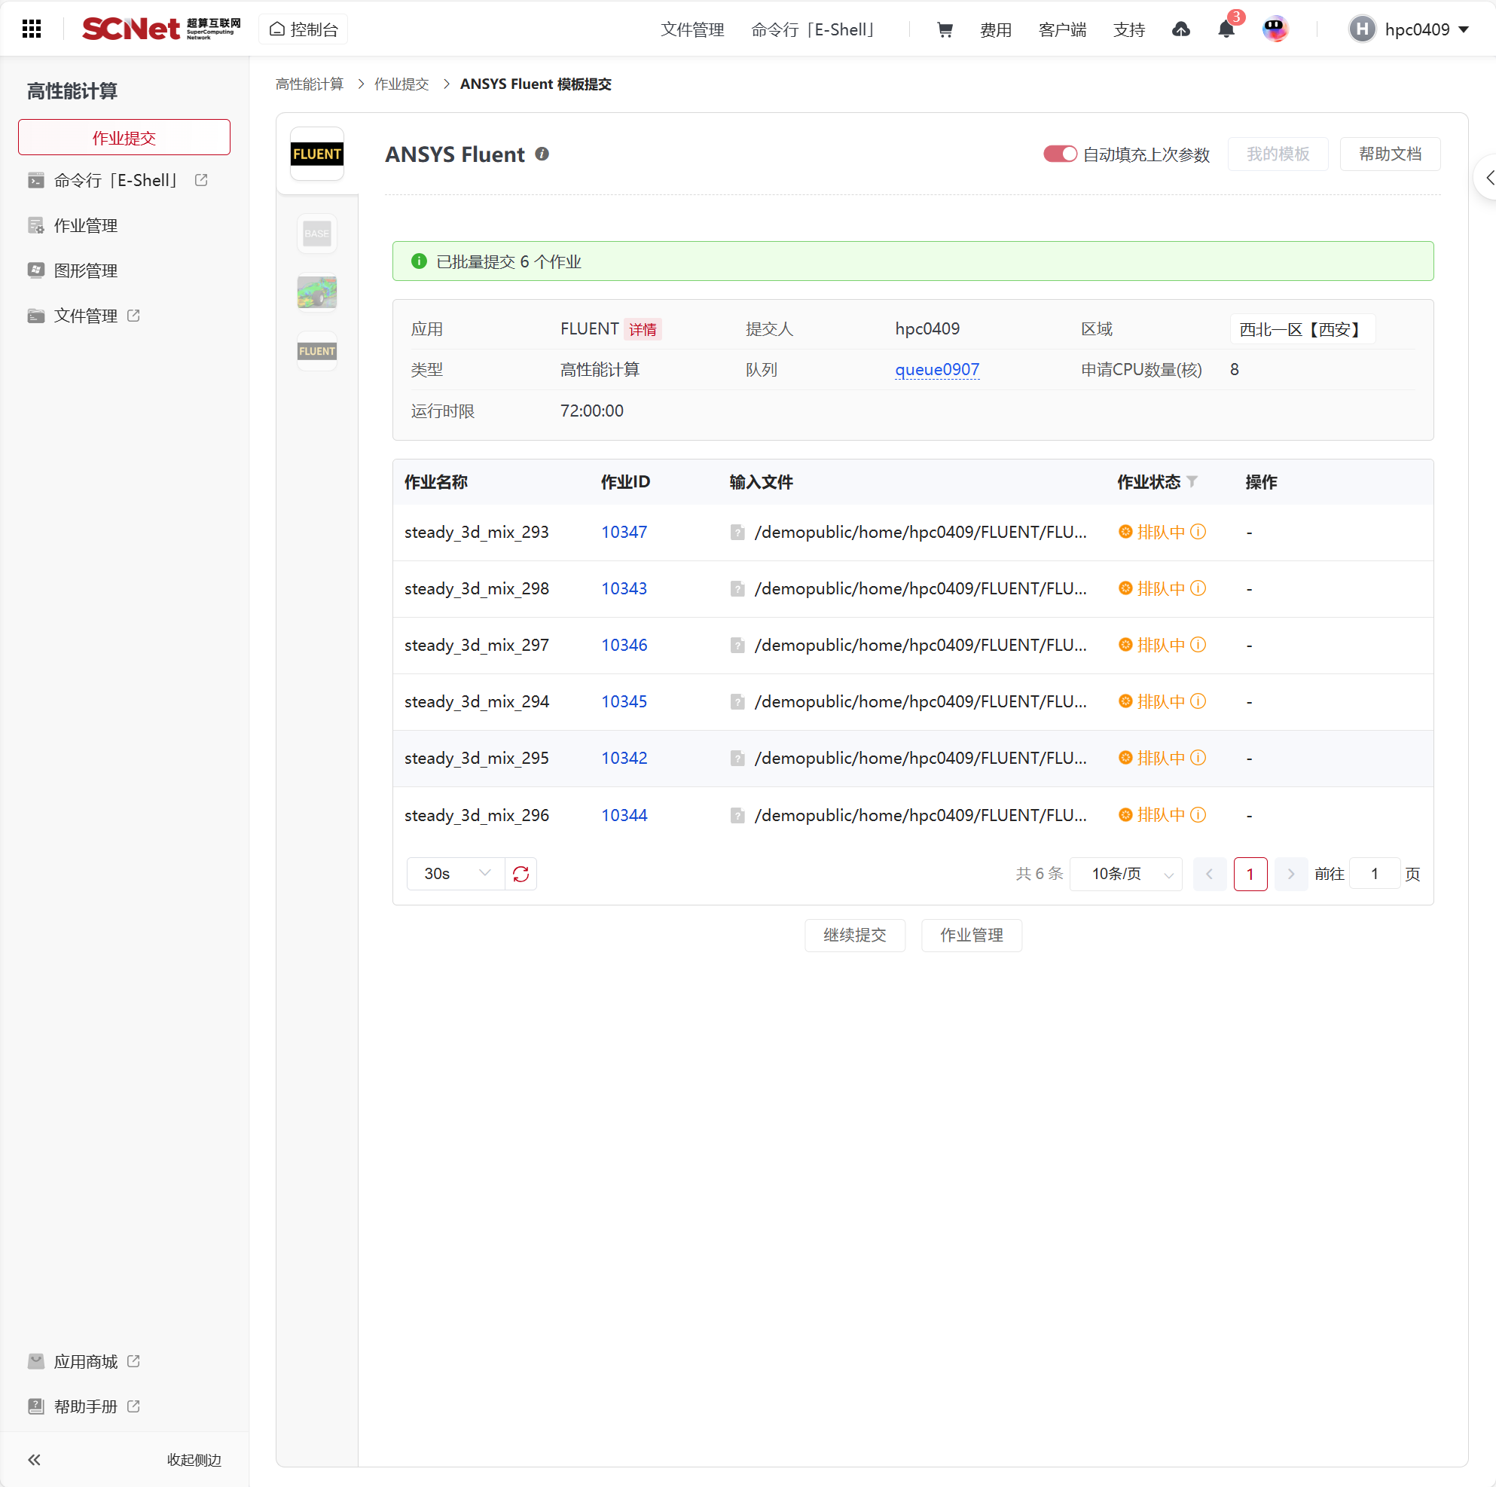Image resolution: width=1496 pixels, height=1487 pixels.
Task: Click the shopping cart icon
Action: tap(945, 29)
